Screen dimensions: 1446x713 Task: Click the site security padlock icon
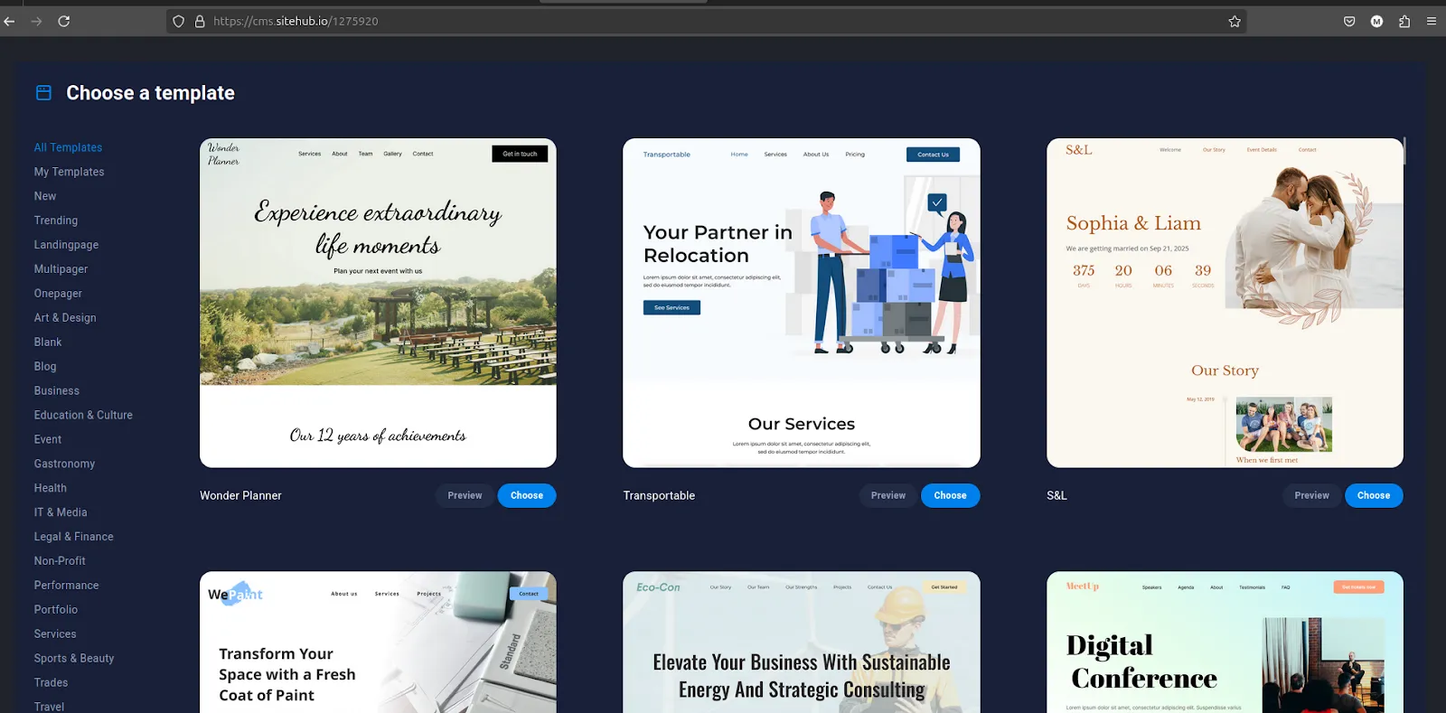pyautogui.click(x=200, y=22)
